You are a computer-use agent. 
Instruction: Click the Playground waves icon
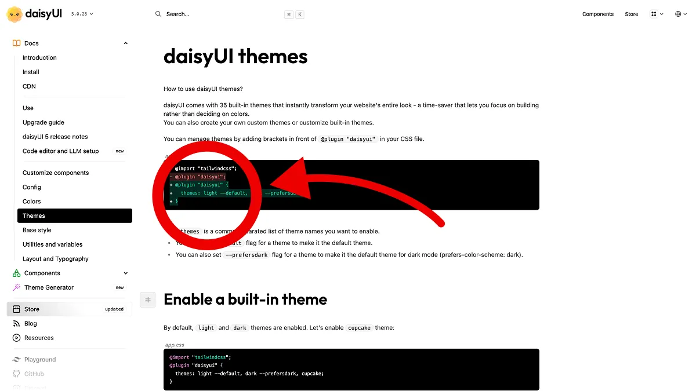pyautogui.click(x=17, y=359)
